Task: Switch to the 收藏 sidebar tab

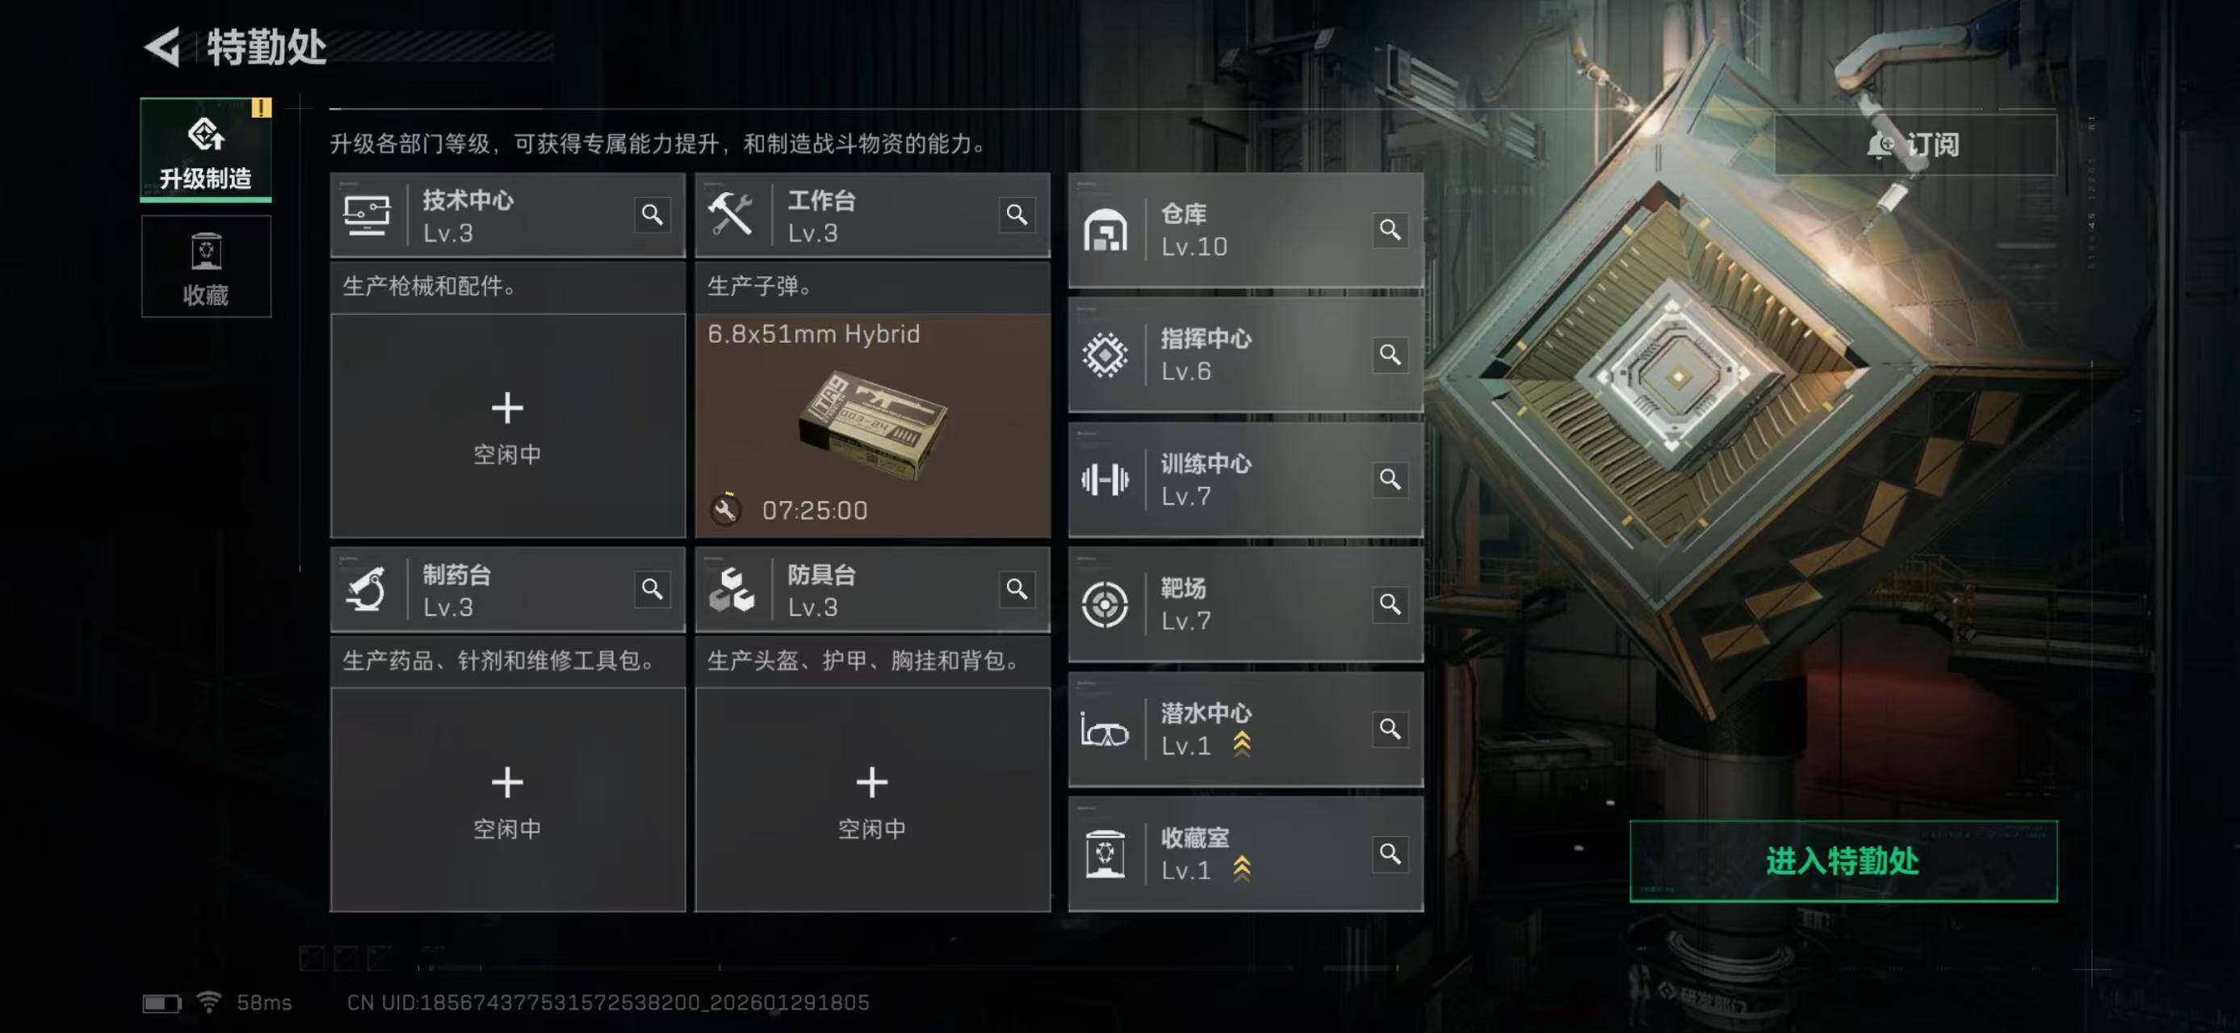Action: click(x=206, y=266)
